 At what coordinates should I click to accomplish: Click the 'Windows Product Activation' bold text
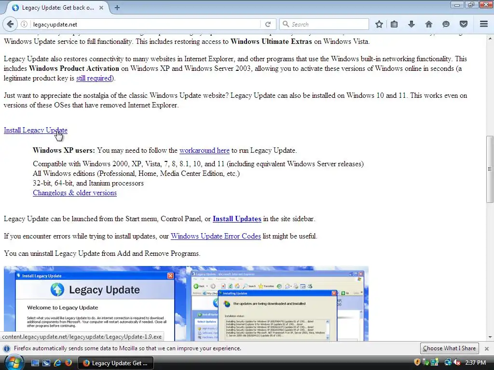pos(74,68)
